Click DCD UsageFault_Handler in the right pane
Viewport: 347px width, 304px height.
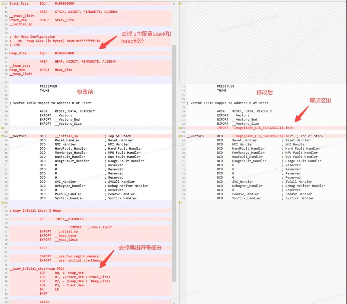coord(242,161)
